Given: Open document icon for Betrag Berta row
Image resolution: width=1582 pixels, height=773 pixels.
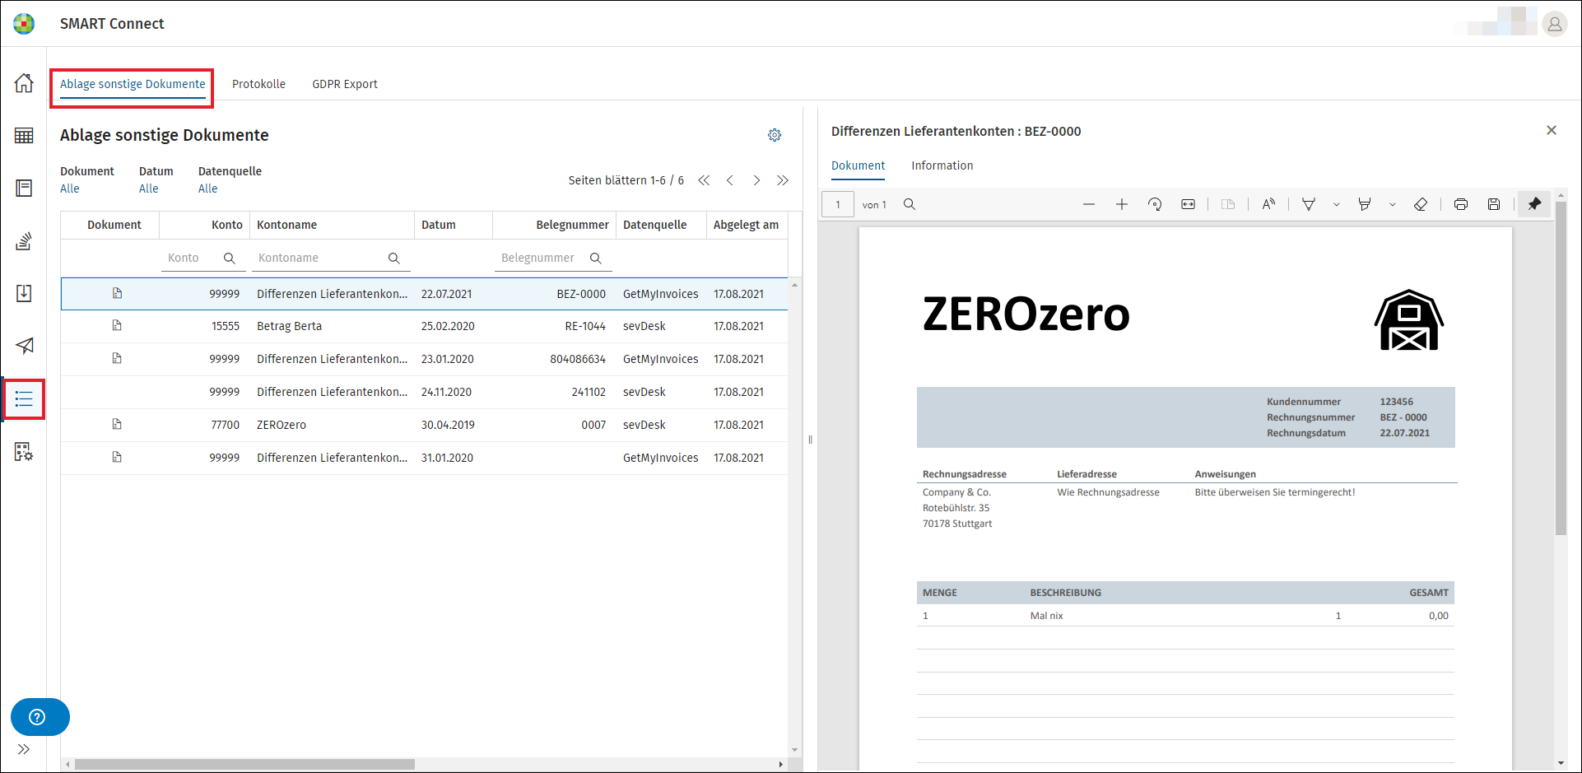Looking at the screenshot, I should click(117, 326).
